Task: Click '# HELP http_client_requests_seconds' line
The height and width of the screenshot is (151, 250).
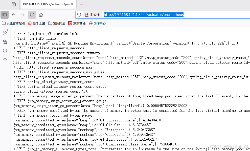Action: (x=49, y=48)
